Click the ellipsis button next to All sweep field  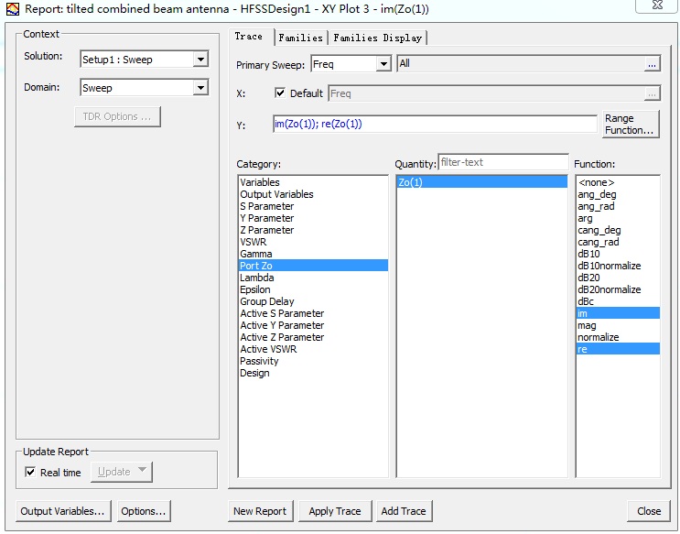click(x=652, y=64)
